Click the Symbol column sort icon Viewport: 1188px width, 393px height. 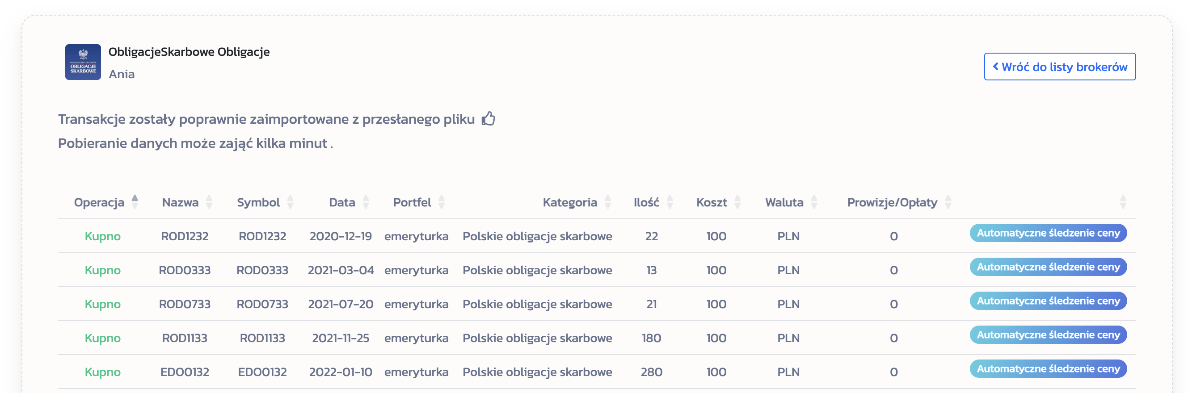click(290, 202)
